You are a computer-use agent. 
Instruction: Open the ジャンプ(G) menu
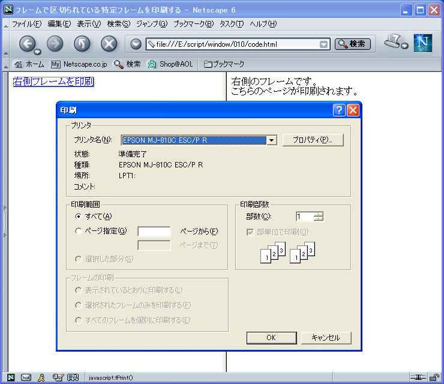coord(152,24)
